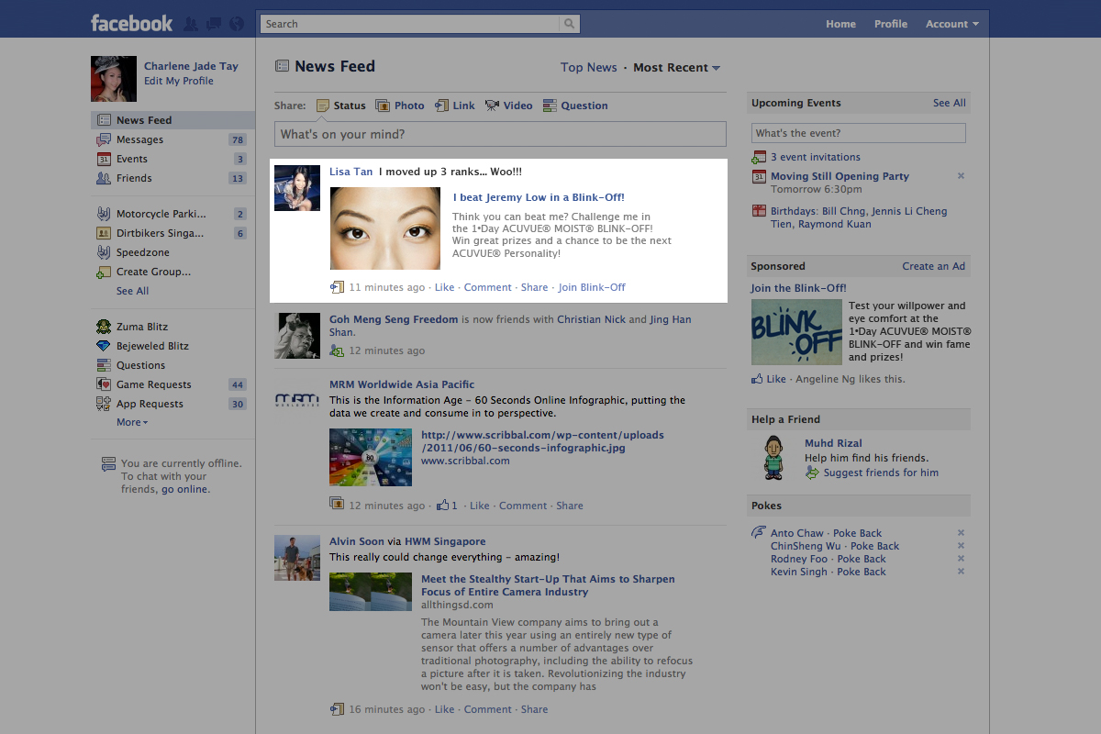Open notifications globe icon in top bar

pyautogui.click(x=236, y=24)
